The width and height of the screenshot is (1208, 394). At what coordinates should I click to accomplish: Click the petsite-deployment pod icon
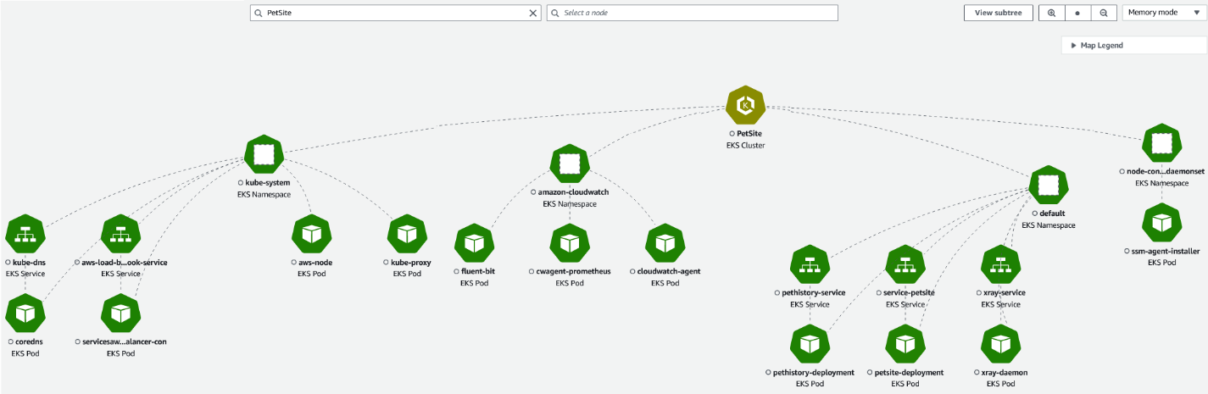pos(905,345)
